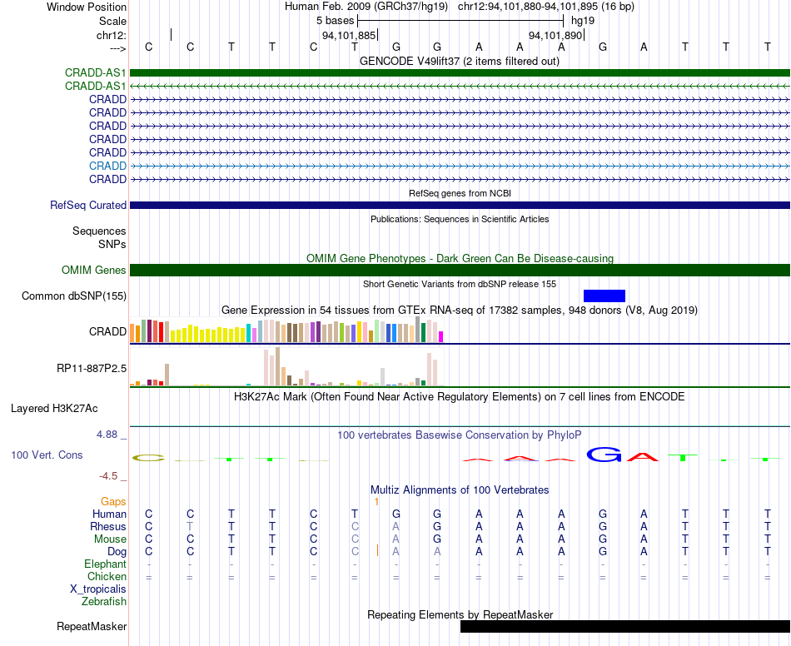The height and width of the screenshot is (646, 791).
Task: Click the Scale label
Action: click(x=113, y=21)
